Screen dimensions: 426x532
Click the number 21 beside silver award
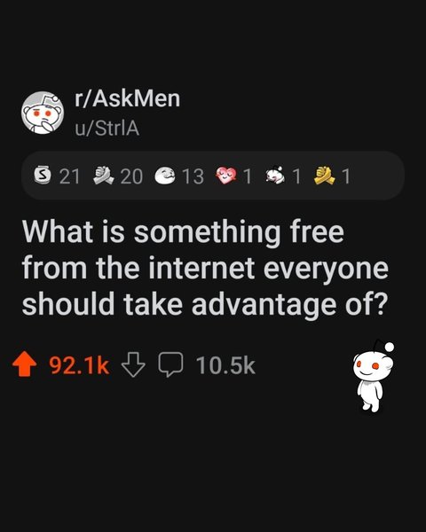pyautogui.click(x=69, y=176)
